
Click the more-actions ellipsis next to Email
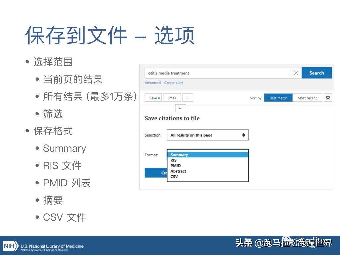click(187, 97)
